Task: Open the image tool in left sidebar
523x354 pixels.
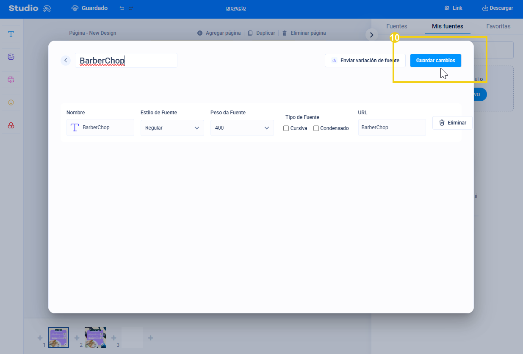Action: coord(11,57)
